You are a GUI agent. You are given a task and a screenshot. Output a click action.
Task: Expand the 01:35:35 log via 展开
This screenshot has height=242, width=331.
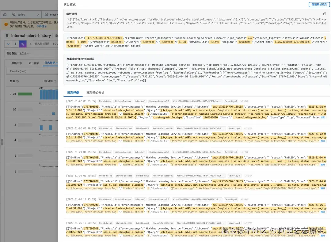coord(323,165)
